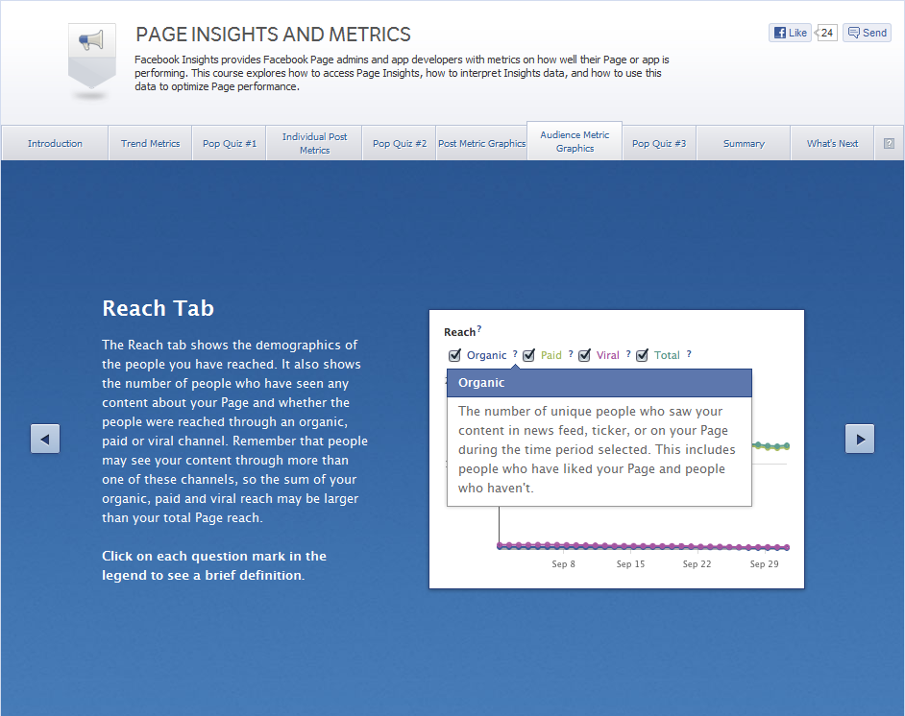
Task: Click the Organic legend label
Action: [486, 356]
